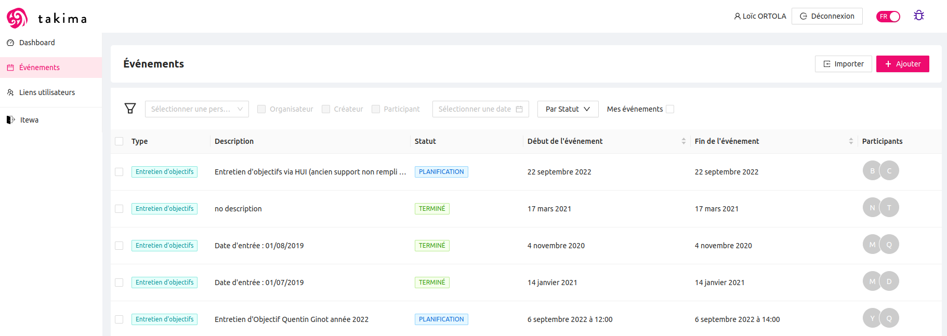Click the Importer button
The width and height of the screenshot is (947, 336).
843,64
